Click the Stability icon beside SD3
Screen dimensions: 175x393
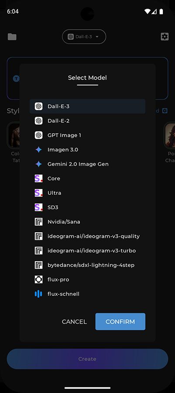coord(38,207)
